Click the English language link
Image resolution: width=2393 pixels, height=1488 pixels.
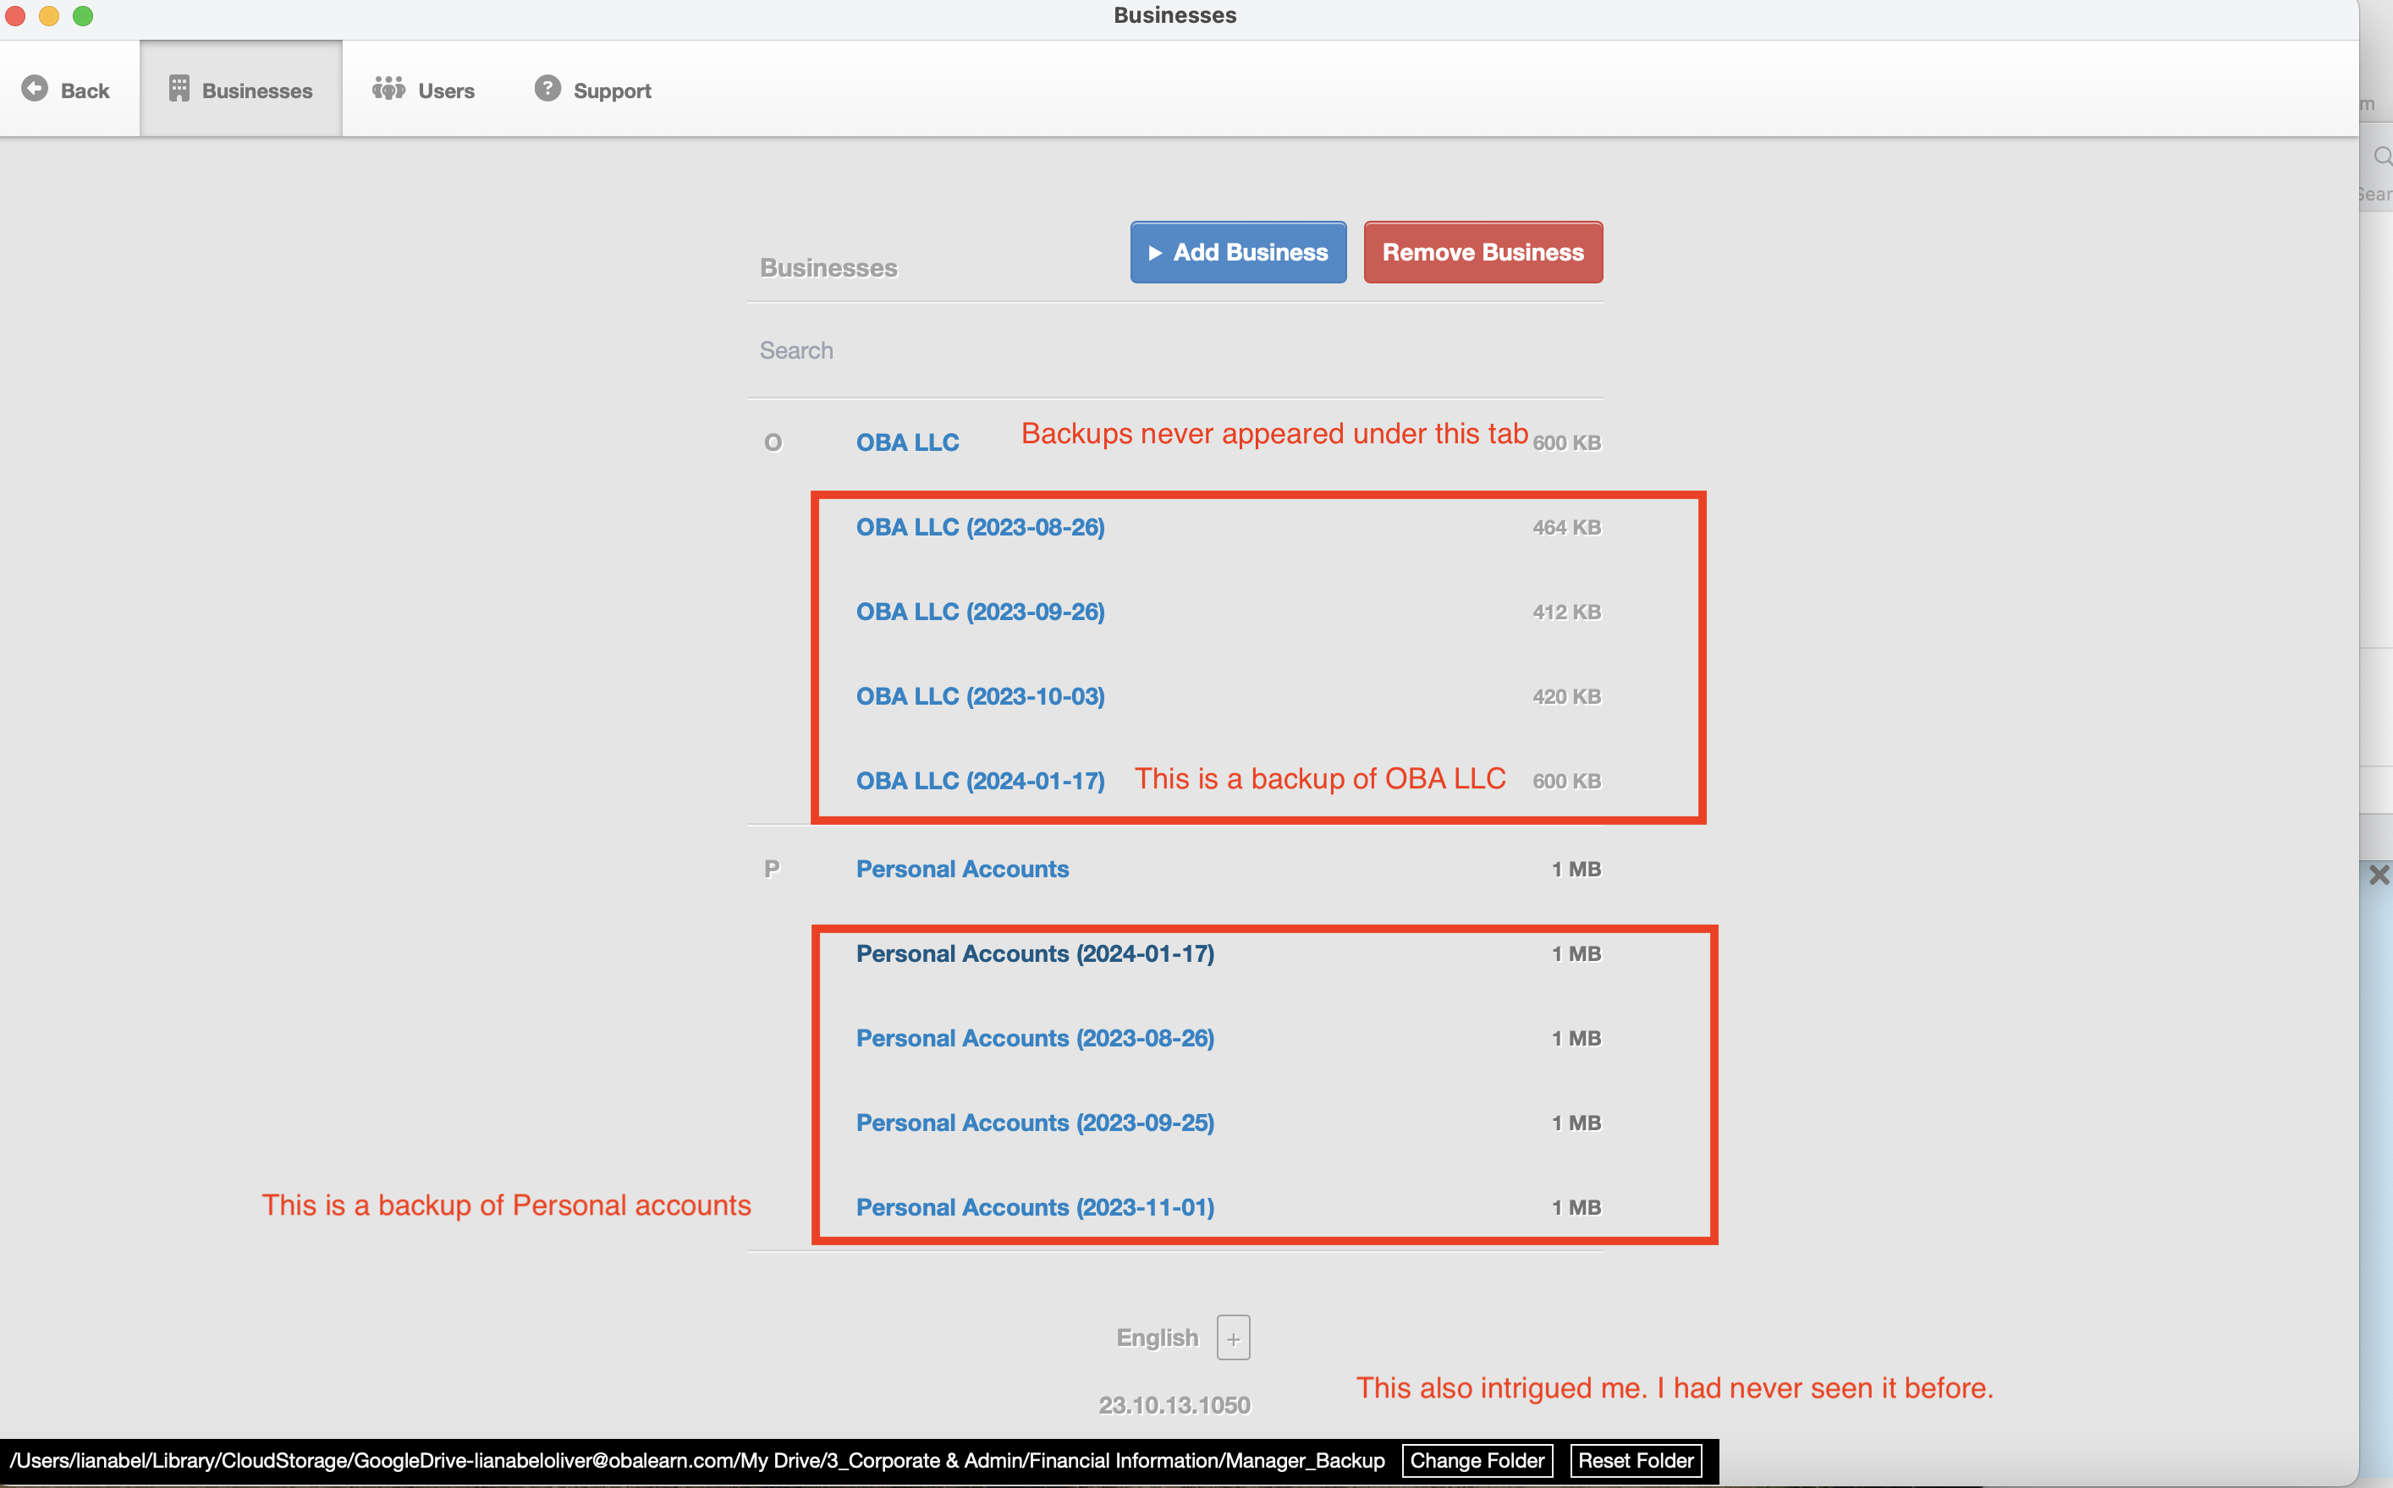(1157, 1337)
